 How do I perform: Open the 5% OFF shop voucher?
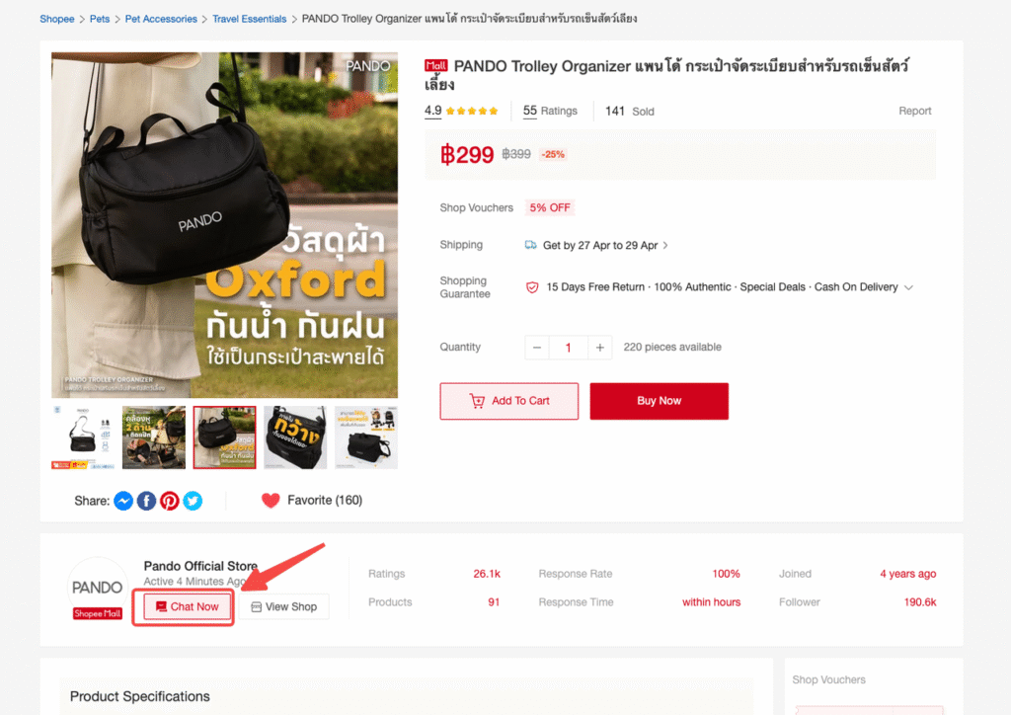pyautogui.click(x=550, y=207)
